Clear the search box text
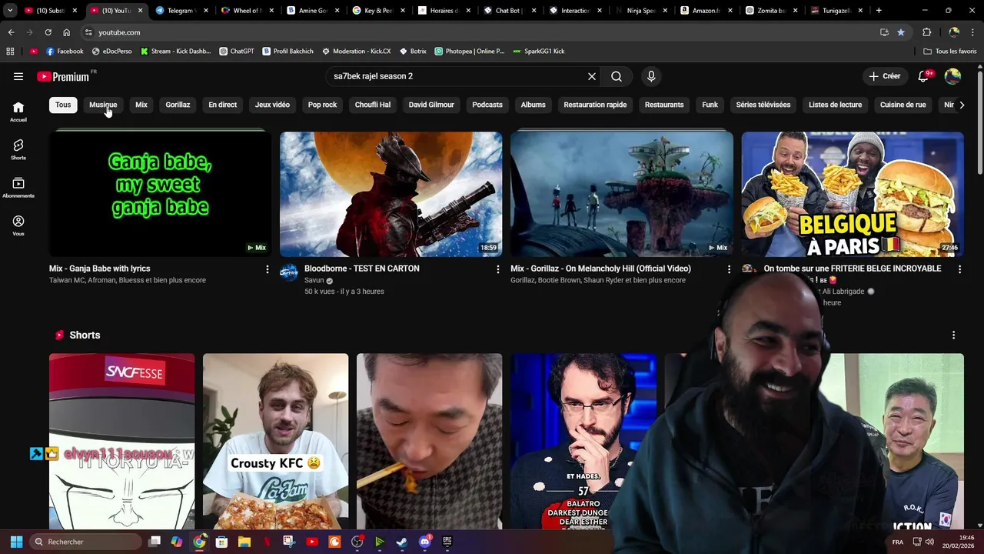Screen dimensions: 984x554 tap(592, 76)
